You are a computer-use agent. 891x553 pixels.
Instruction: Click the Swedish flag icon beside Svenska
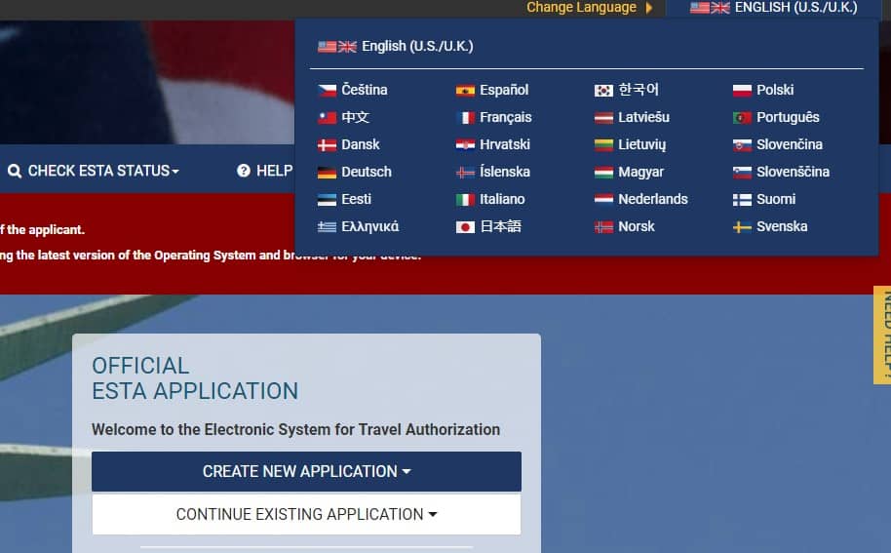coord(742,227)
